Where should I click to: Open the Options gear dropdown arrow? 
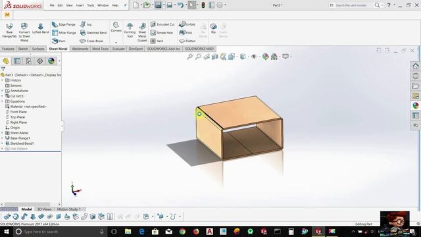coord(225,5)
